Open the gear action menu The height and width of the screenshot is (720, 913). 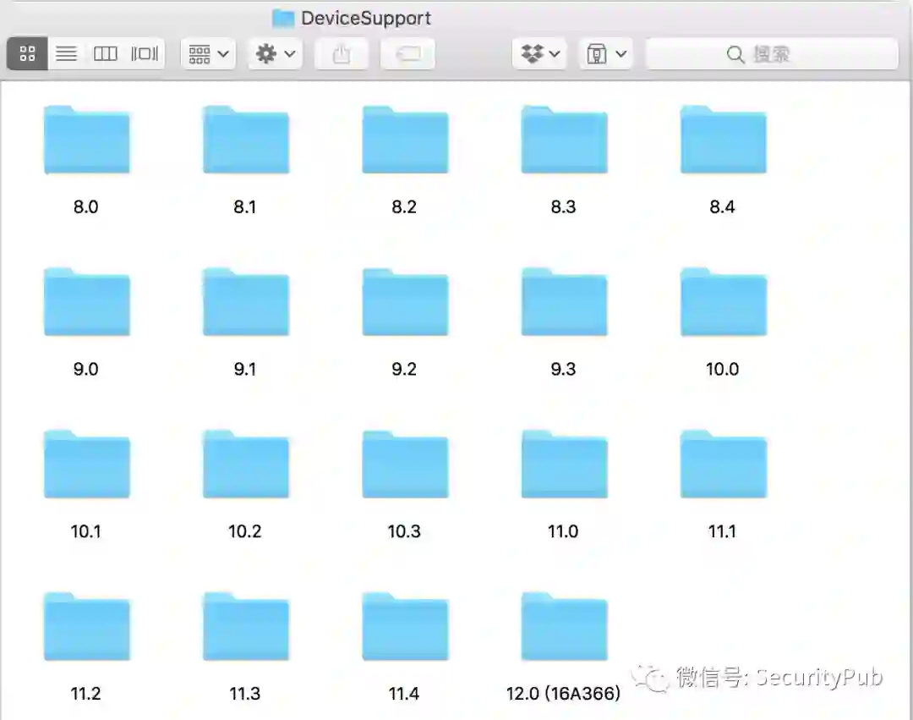(275, 54)
